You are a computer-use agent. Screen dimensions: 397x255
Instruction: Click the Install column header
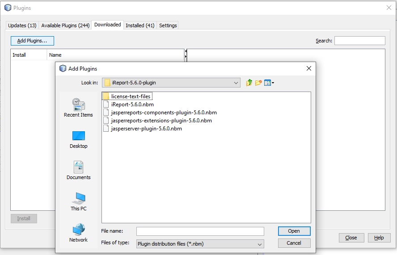coord(29,55)
